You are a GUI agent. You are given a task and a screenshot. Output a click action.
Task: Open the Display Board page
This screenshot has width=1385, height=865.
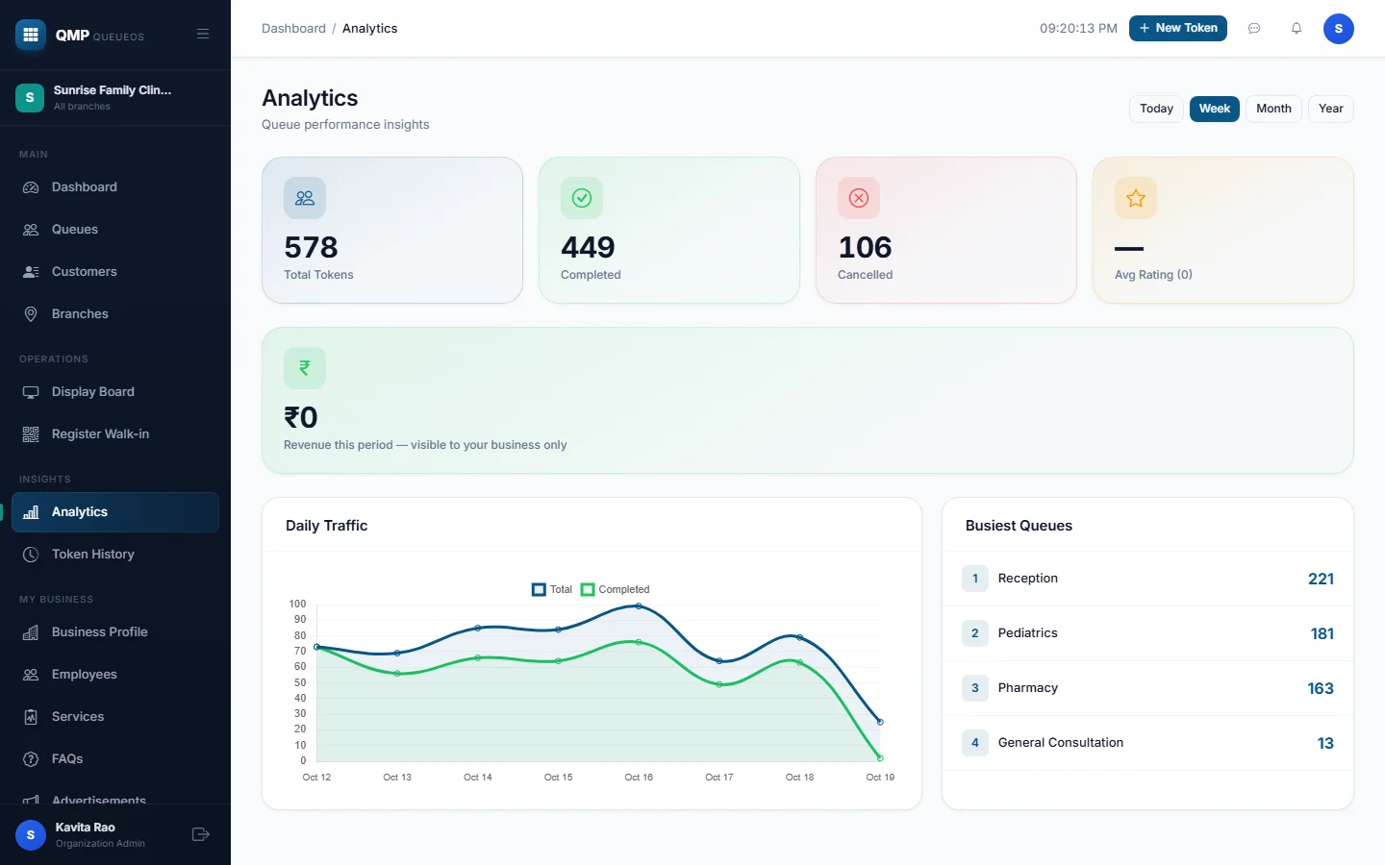115,392
